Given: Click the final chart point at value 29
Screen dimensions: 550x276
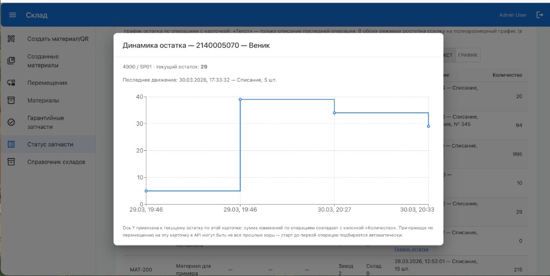Looking at the screenshot, I should pos(428,126).
